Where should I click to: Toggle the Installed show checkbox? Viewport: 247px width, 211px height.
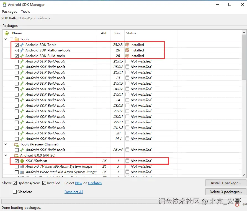(44, 183)
